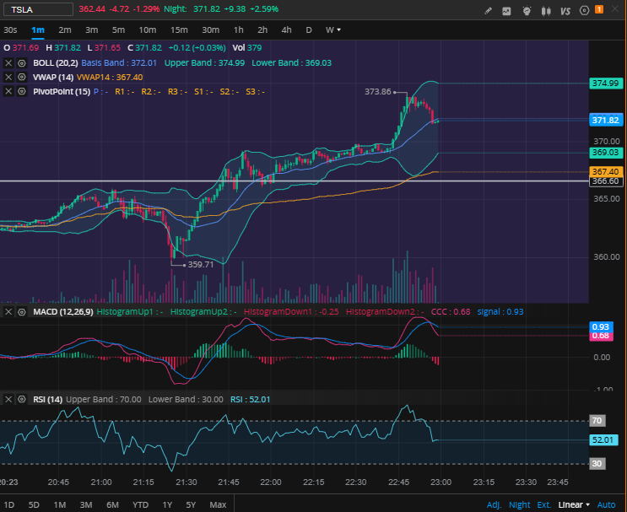Set range to 5Y

tap(192, 504)
